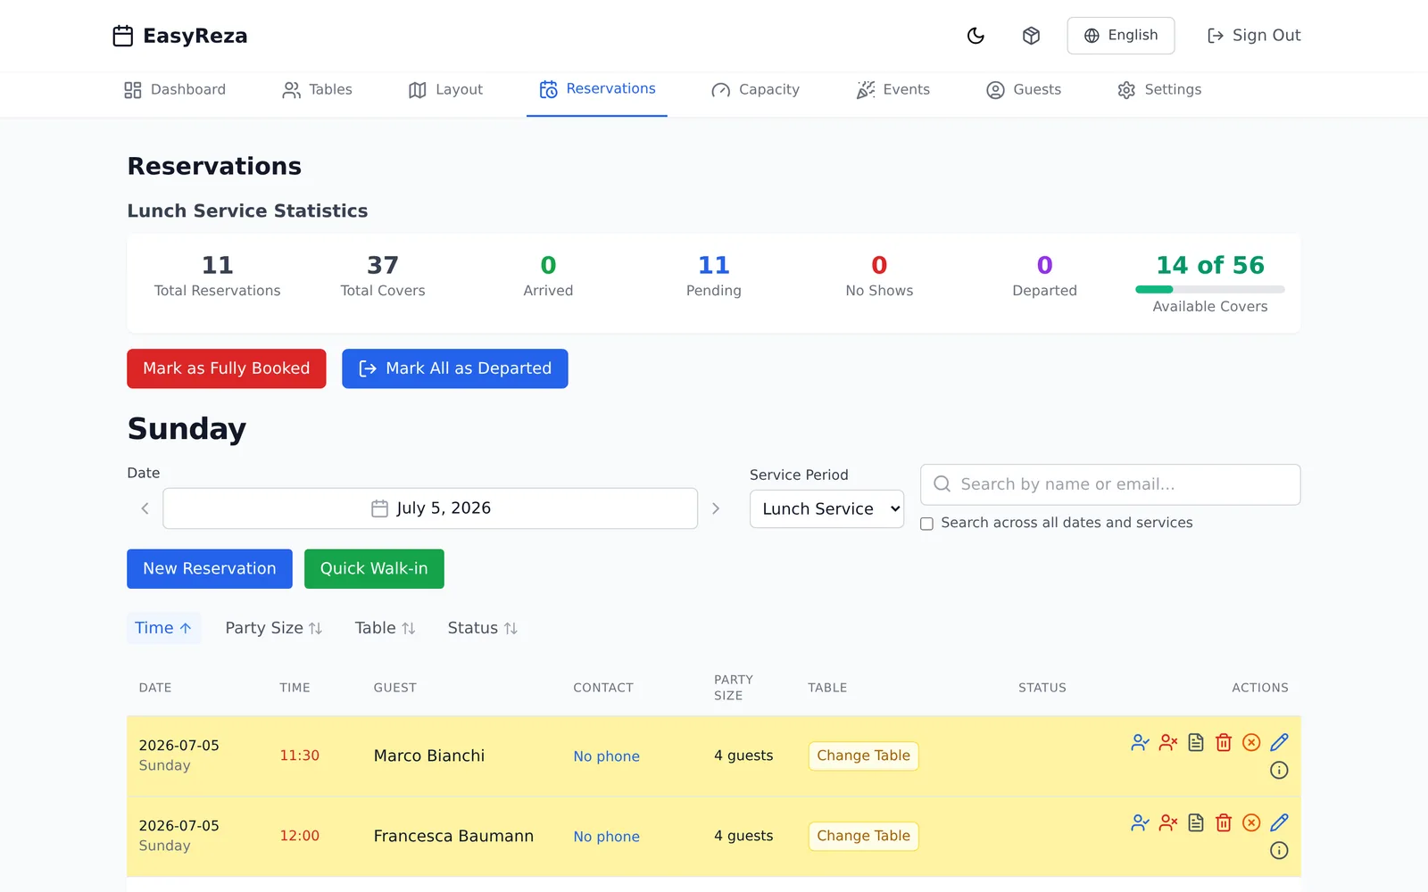Open the Events tab
This screenshot has width=1428, height=892.
[x=892, y=89]
